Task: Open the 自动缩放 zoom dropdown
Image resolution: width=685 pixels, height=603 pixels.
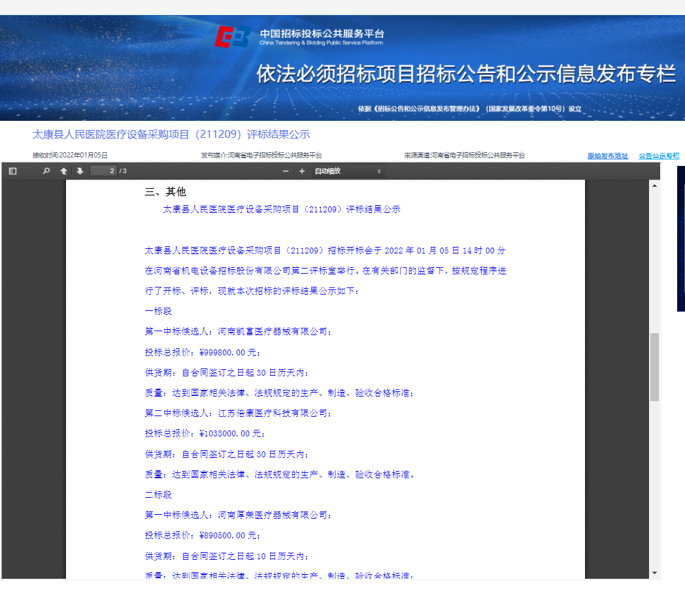Action: (348, 171)
